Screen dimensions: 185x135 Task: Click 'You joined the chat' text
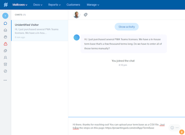pyautogui.click(x=123, y=61)
